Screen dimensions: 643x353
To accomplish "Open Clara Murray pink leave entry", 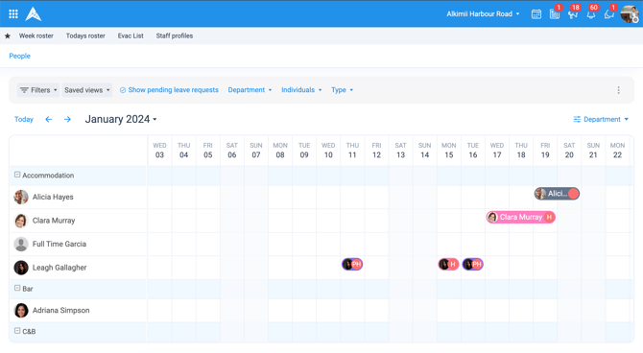I will (x=521, y=217).
